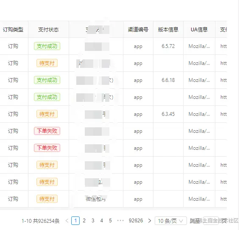Image resolution: width=245 pixels, height=230 pixels.
Task: Click version cell 6.6.18
Action: [x=168, y=80]
